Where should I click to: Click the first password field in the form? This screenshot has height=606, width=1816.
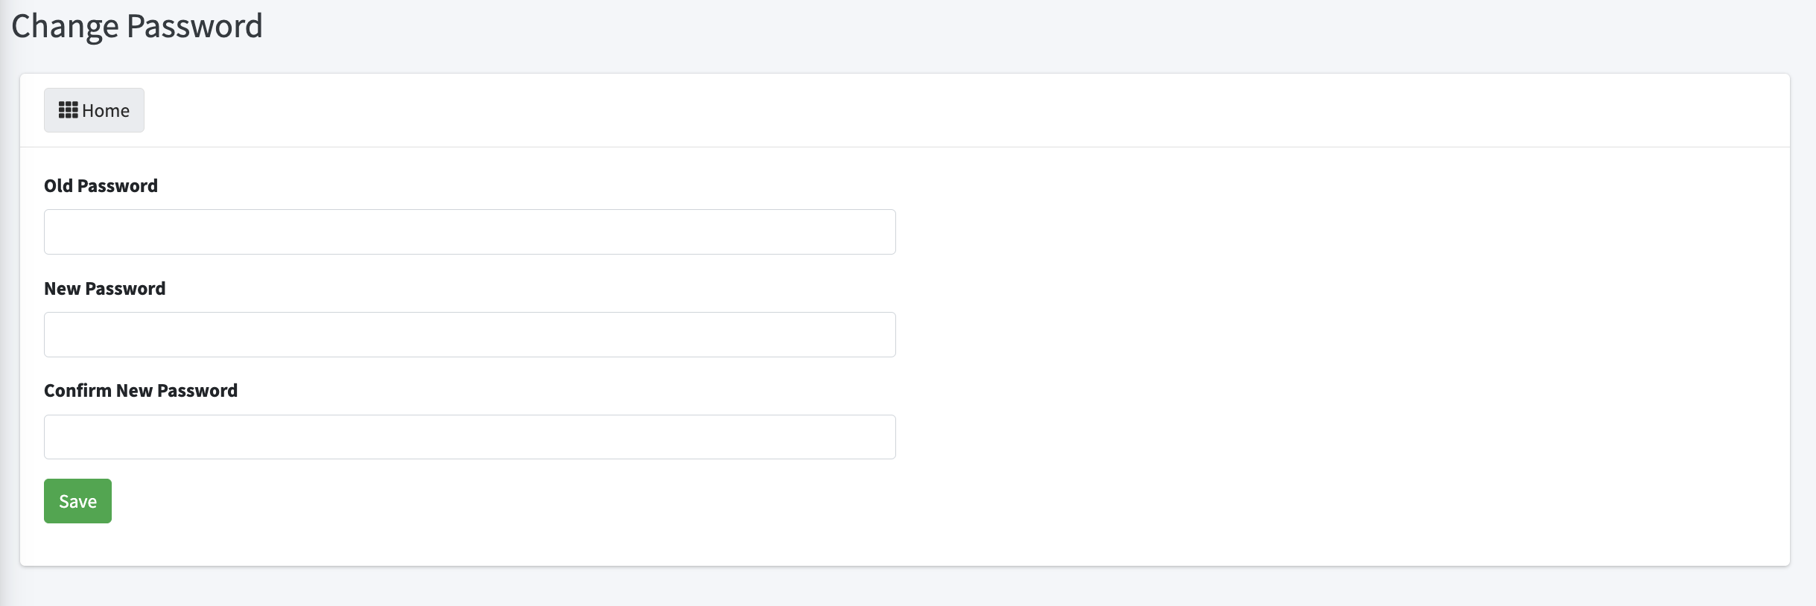click(470, 232)
